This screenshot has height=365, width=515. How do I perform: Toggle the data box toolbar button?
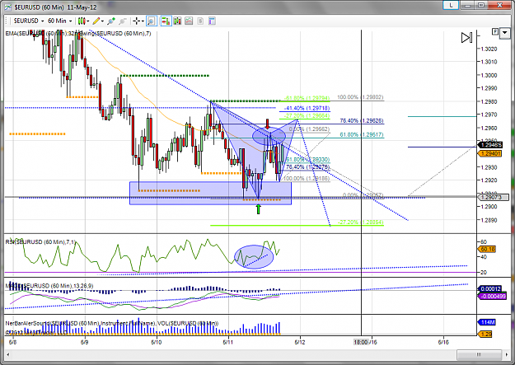coord(152,21)
